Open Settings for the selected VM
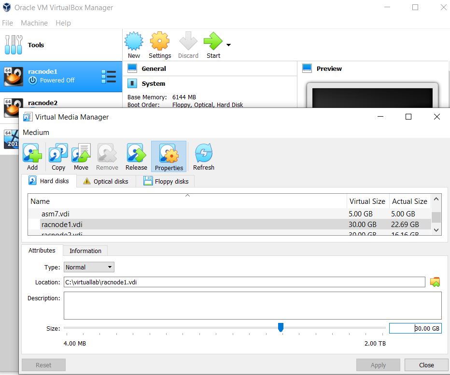 160,45
